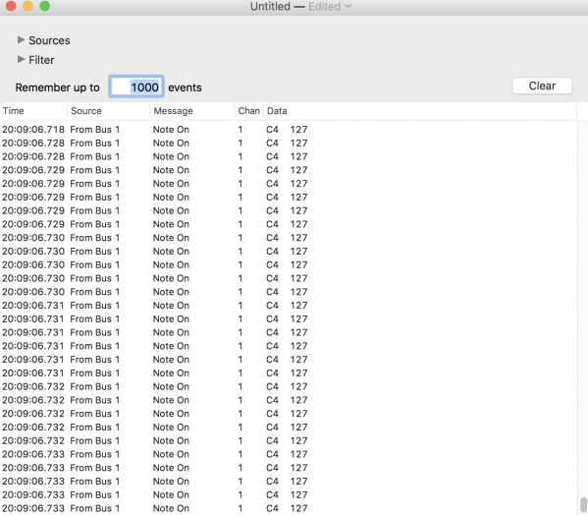Expand the Filter disclosure triangle
The height and width of the screenshot is (515, 588).
(21, 59)
